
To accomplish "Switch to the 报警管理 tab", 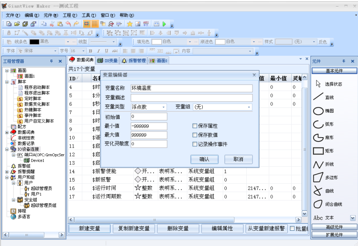I will [134, 61].
